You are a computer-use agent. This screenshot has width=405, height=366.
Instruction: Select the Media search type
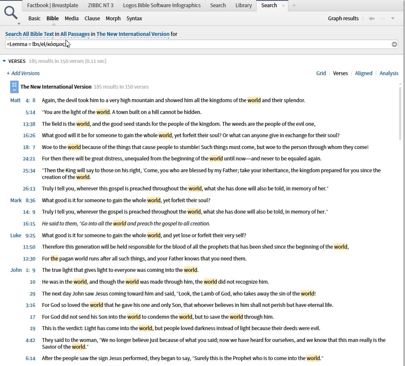tap(71, 18)
